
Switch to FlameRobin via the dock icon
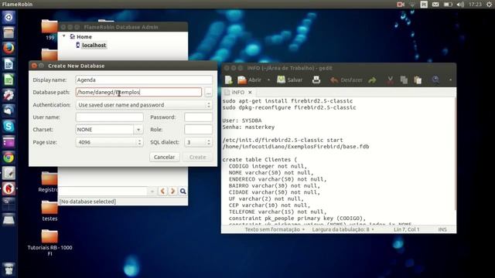[x=9, y=188]
